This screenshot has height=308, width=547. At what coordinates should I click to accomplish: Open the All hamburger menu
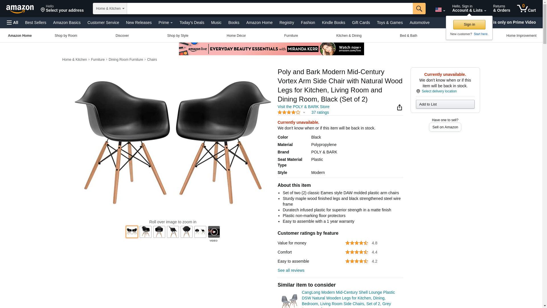[x=13, y=23]
